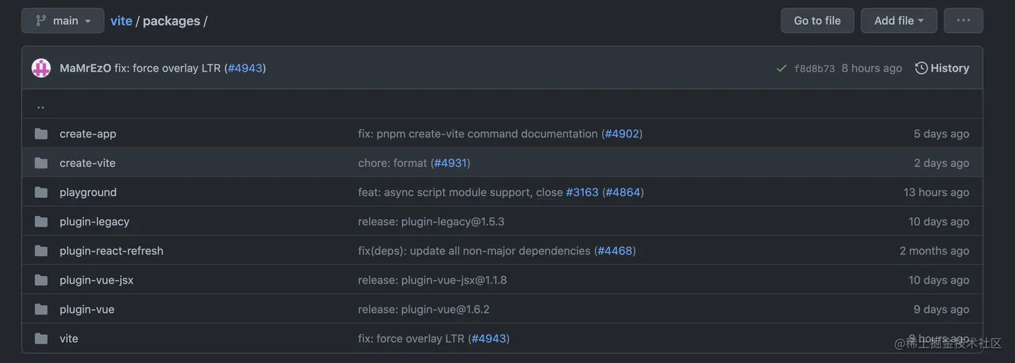1015x363 pixels.
Task: Click the folder icon for playground
Action: pyautogui.click(x=41, y=192)
